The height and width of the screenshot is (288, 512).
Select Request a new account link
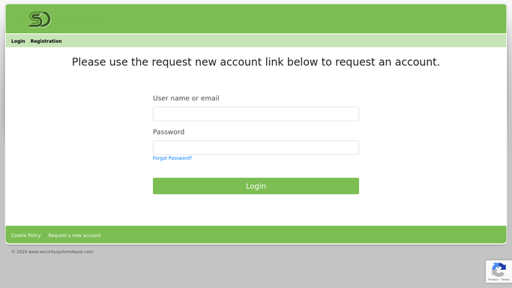pyautogui.click(x=74, y=235)
